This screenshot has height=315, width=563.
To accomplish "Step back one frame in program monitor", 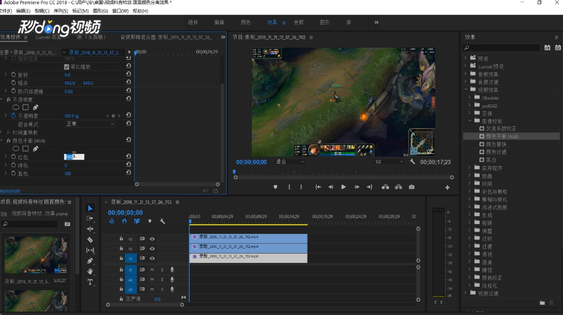I will 330,187.
